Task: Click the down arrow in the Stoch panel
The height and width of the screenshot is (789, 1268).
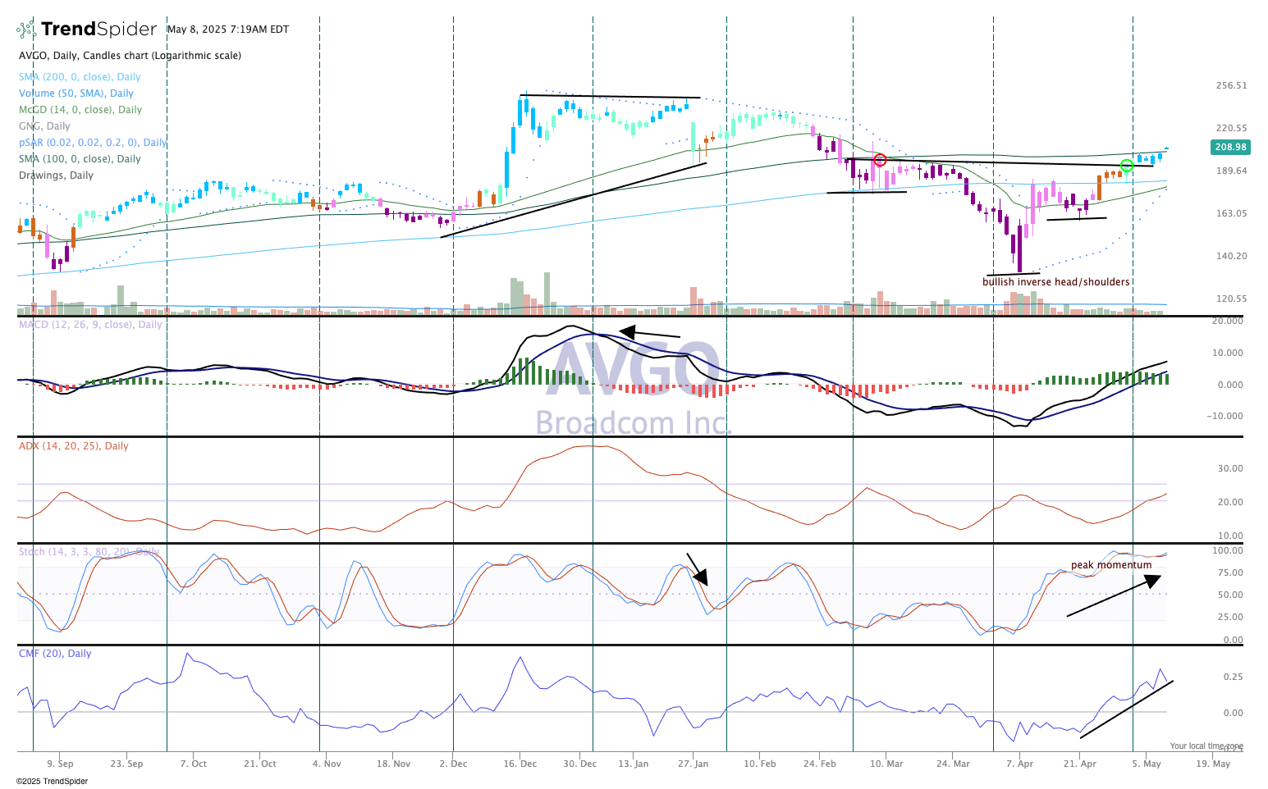Action: point(697,568)
